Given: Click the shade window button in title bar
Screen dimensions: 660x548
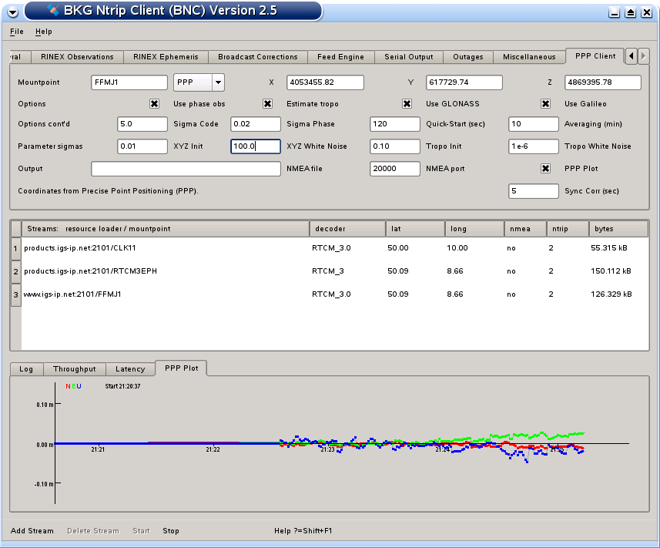Looking at the screenshot, I should (x=630, y=12).
